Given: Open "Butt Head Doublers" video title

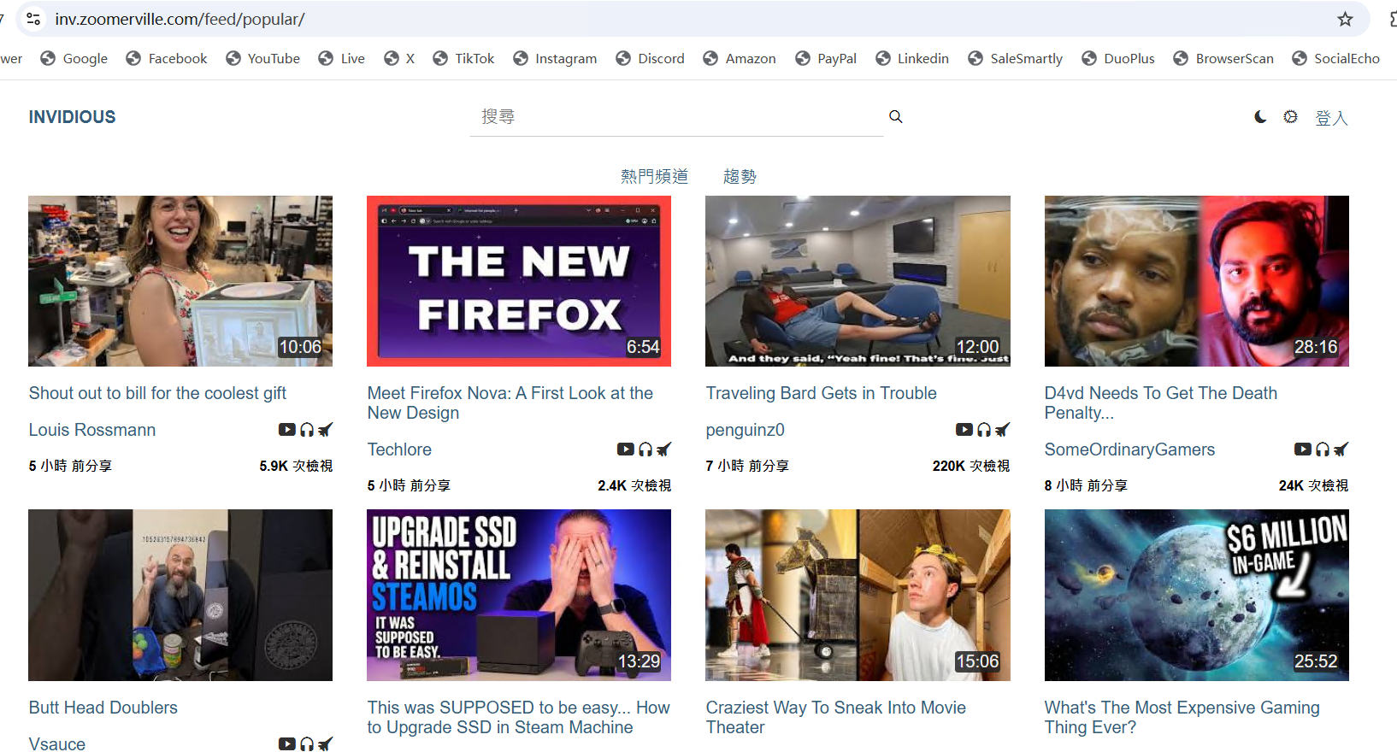Looking at the screenshot, I should (103, 708).
